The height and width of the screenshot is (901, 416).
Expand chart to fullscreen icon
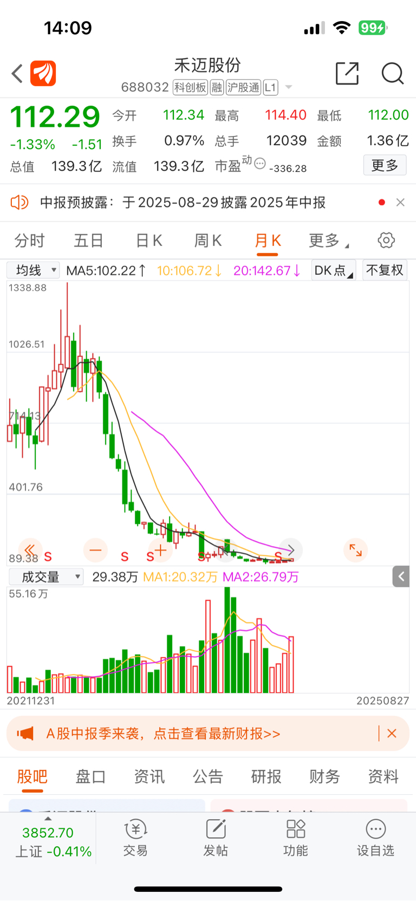(355, 550)
